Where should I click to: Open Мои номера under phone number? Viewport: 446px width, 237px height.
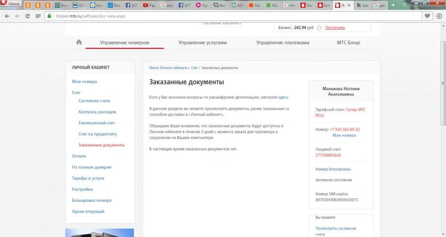tap(344, 136)
